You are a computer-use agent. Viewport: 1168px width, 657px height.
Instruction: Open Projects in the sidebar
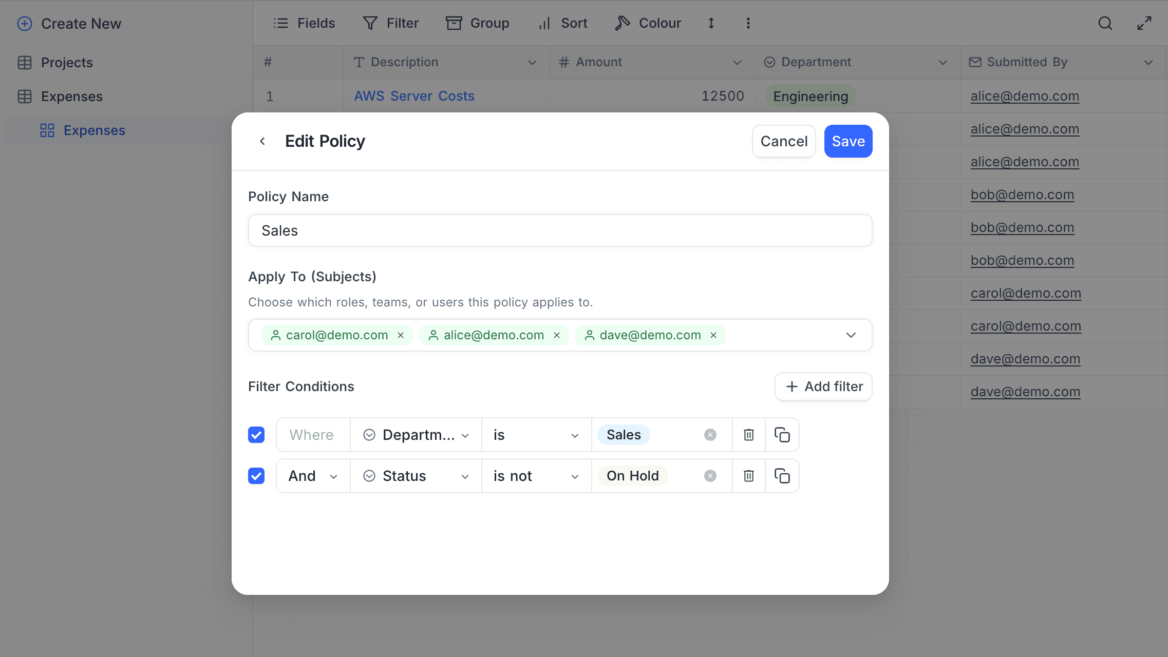[67, 62]
